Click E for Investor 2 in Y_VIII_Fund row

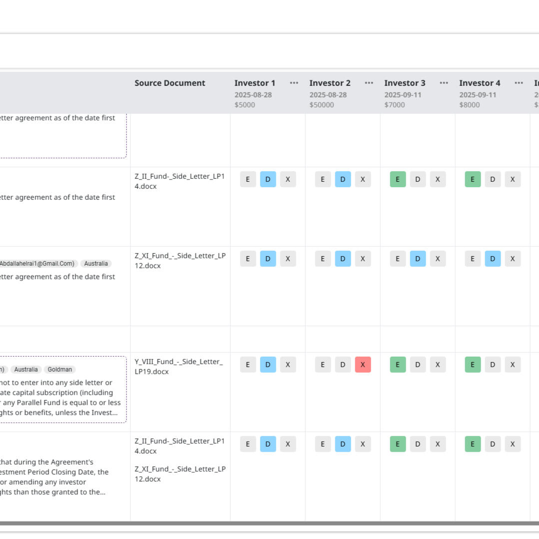pyautogui.click(x=323, y=365)
